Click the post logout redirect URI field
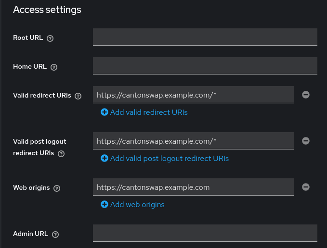The width and height of the screenshot is (327, 248). 193,141
